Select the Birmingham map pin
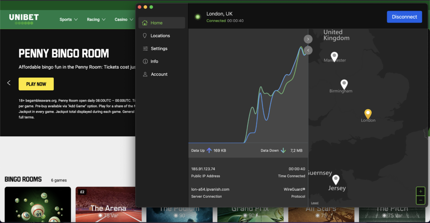 [x=344, y=84]
